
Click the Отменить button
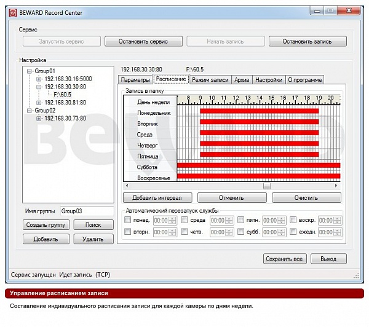pyautogui.click(x=232, y=198)
